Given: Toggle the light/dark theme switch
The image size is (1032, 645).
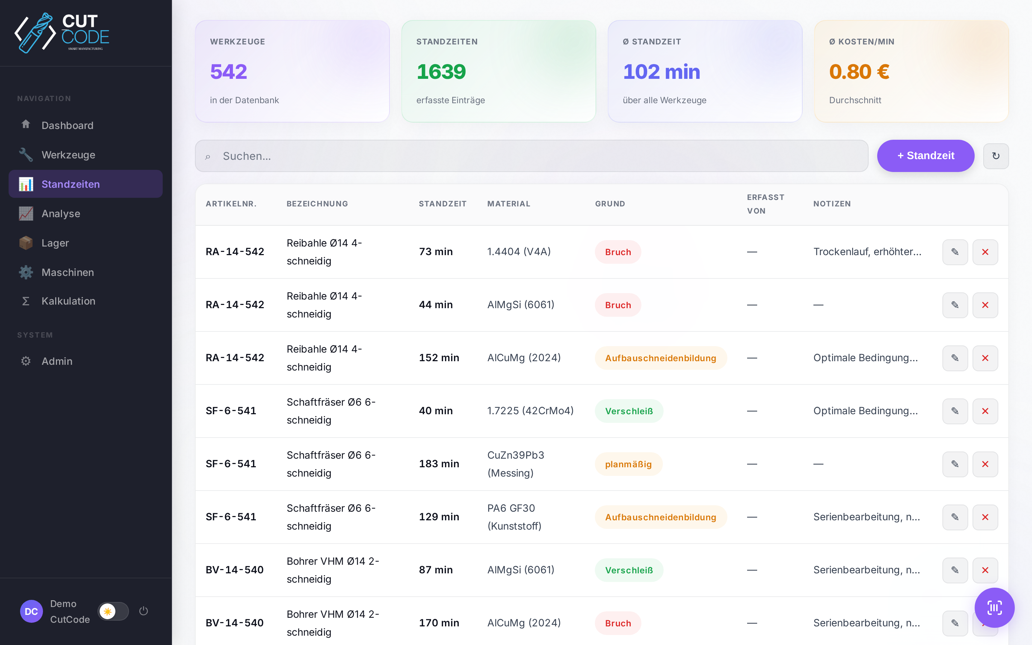Looking at the screenshot, I should [113, 611].
